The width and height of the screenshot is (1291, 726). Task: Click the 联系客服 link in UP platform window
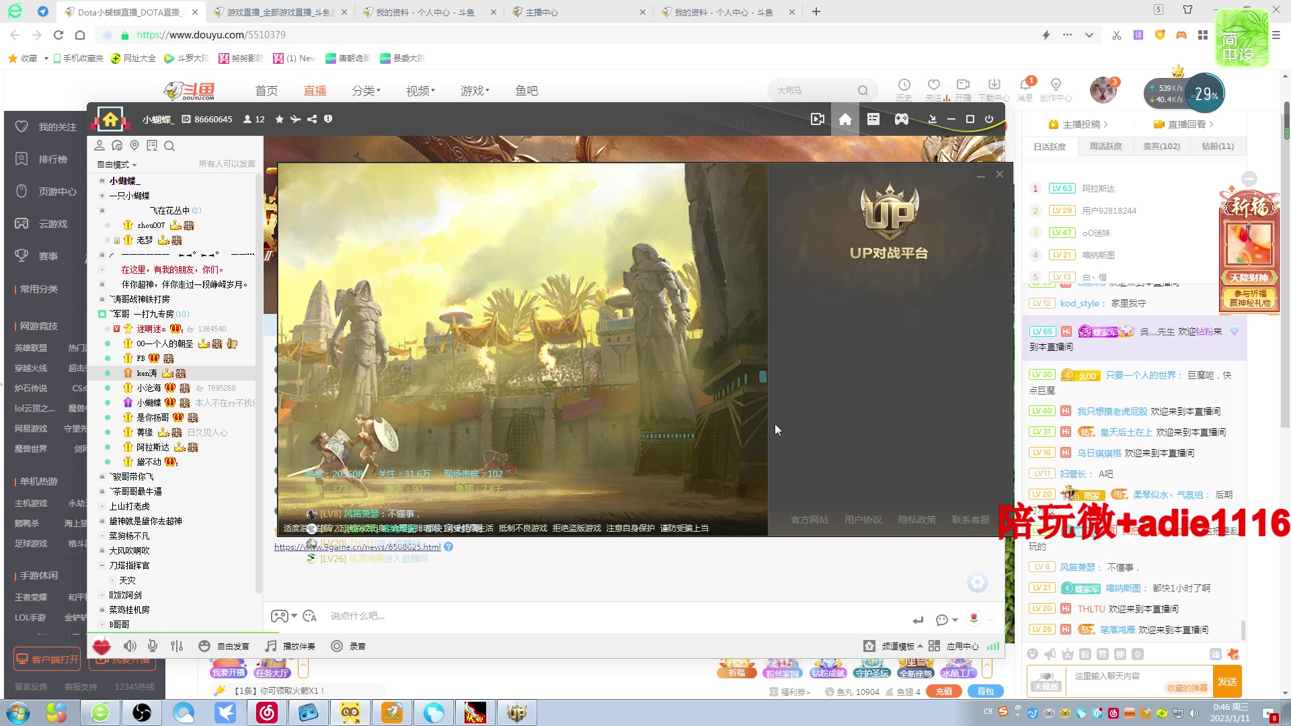pyautogui.click(x=970, y=520)
